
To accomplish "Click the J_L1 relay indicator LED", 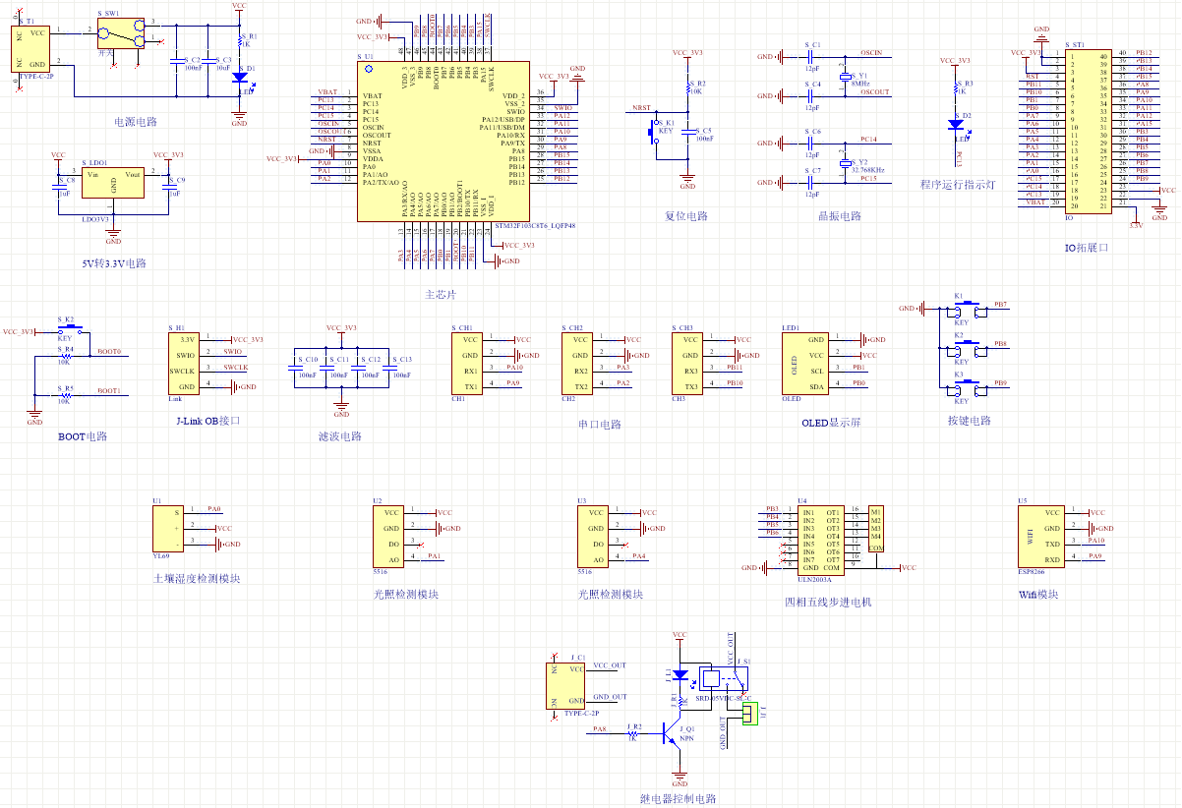I will coord(679,674).
